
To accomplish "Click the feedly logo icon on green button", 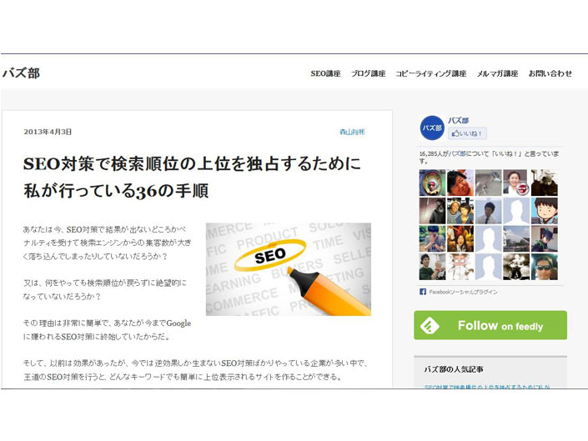I will tap(430, 326).
